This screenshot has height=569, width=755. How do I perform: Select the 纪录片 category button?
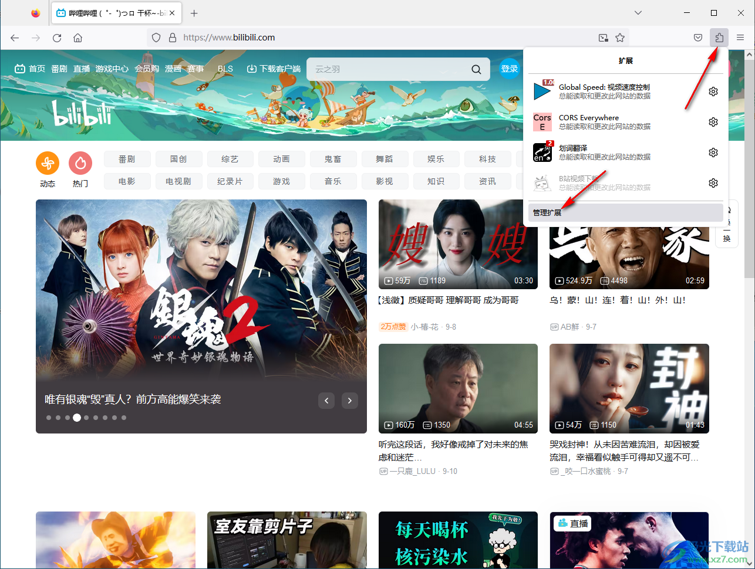click(230, 181)
